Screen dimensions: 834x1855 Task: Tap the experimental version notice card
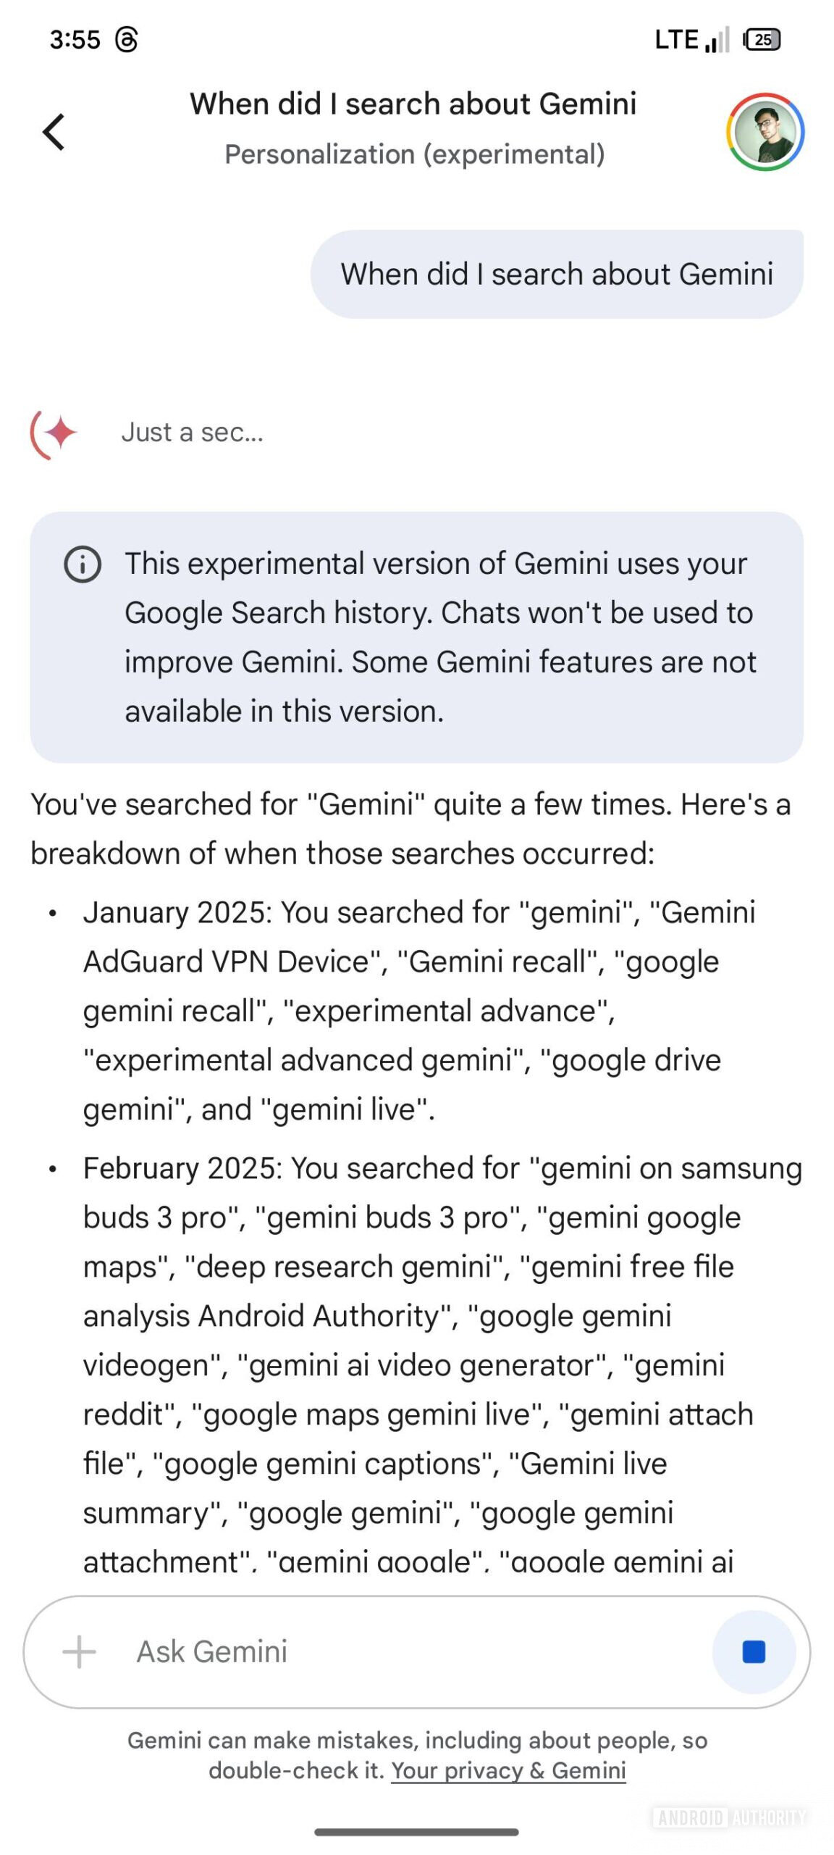click(x=416, y=637)
